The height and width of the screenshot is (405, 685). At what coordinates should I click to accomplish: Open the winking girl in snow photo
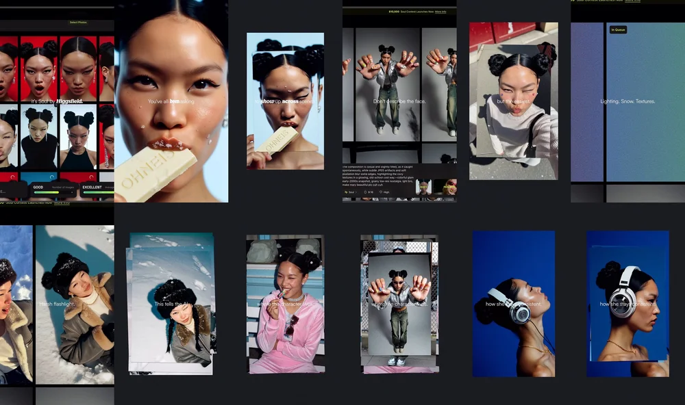pyautogui.click(x=171, y=304)
